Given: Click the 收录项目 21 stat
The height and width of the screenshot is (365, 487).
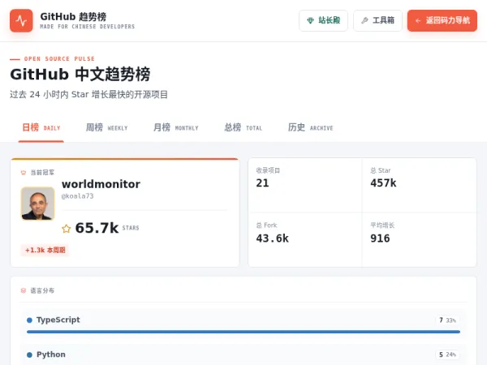Looking at the screenshot, I should click(x=304, y=185).
